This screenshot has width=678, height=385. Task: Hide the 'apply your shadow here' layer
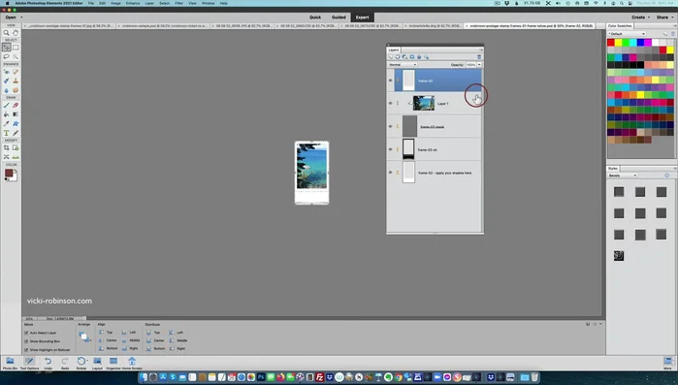pyautogui.click(x=391, y=173)
